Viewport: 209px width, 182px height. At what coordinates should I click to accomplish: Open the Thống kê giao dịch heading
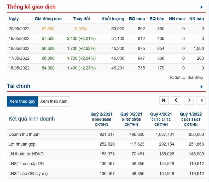(x=31, y=7)
